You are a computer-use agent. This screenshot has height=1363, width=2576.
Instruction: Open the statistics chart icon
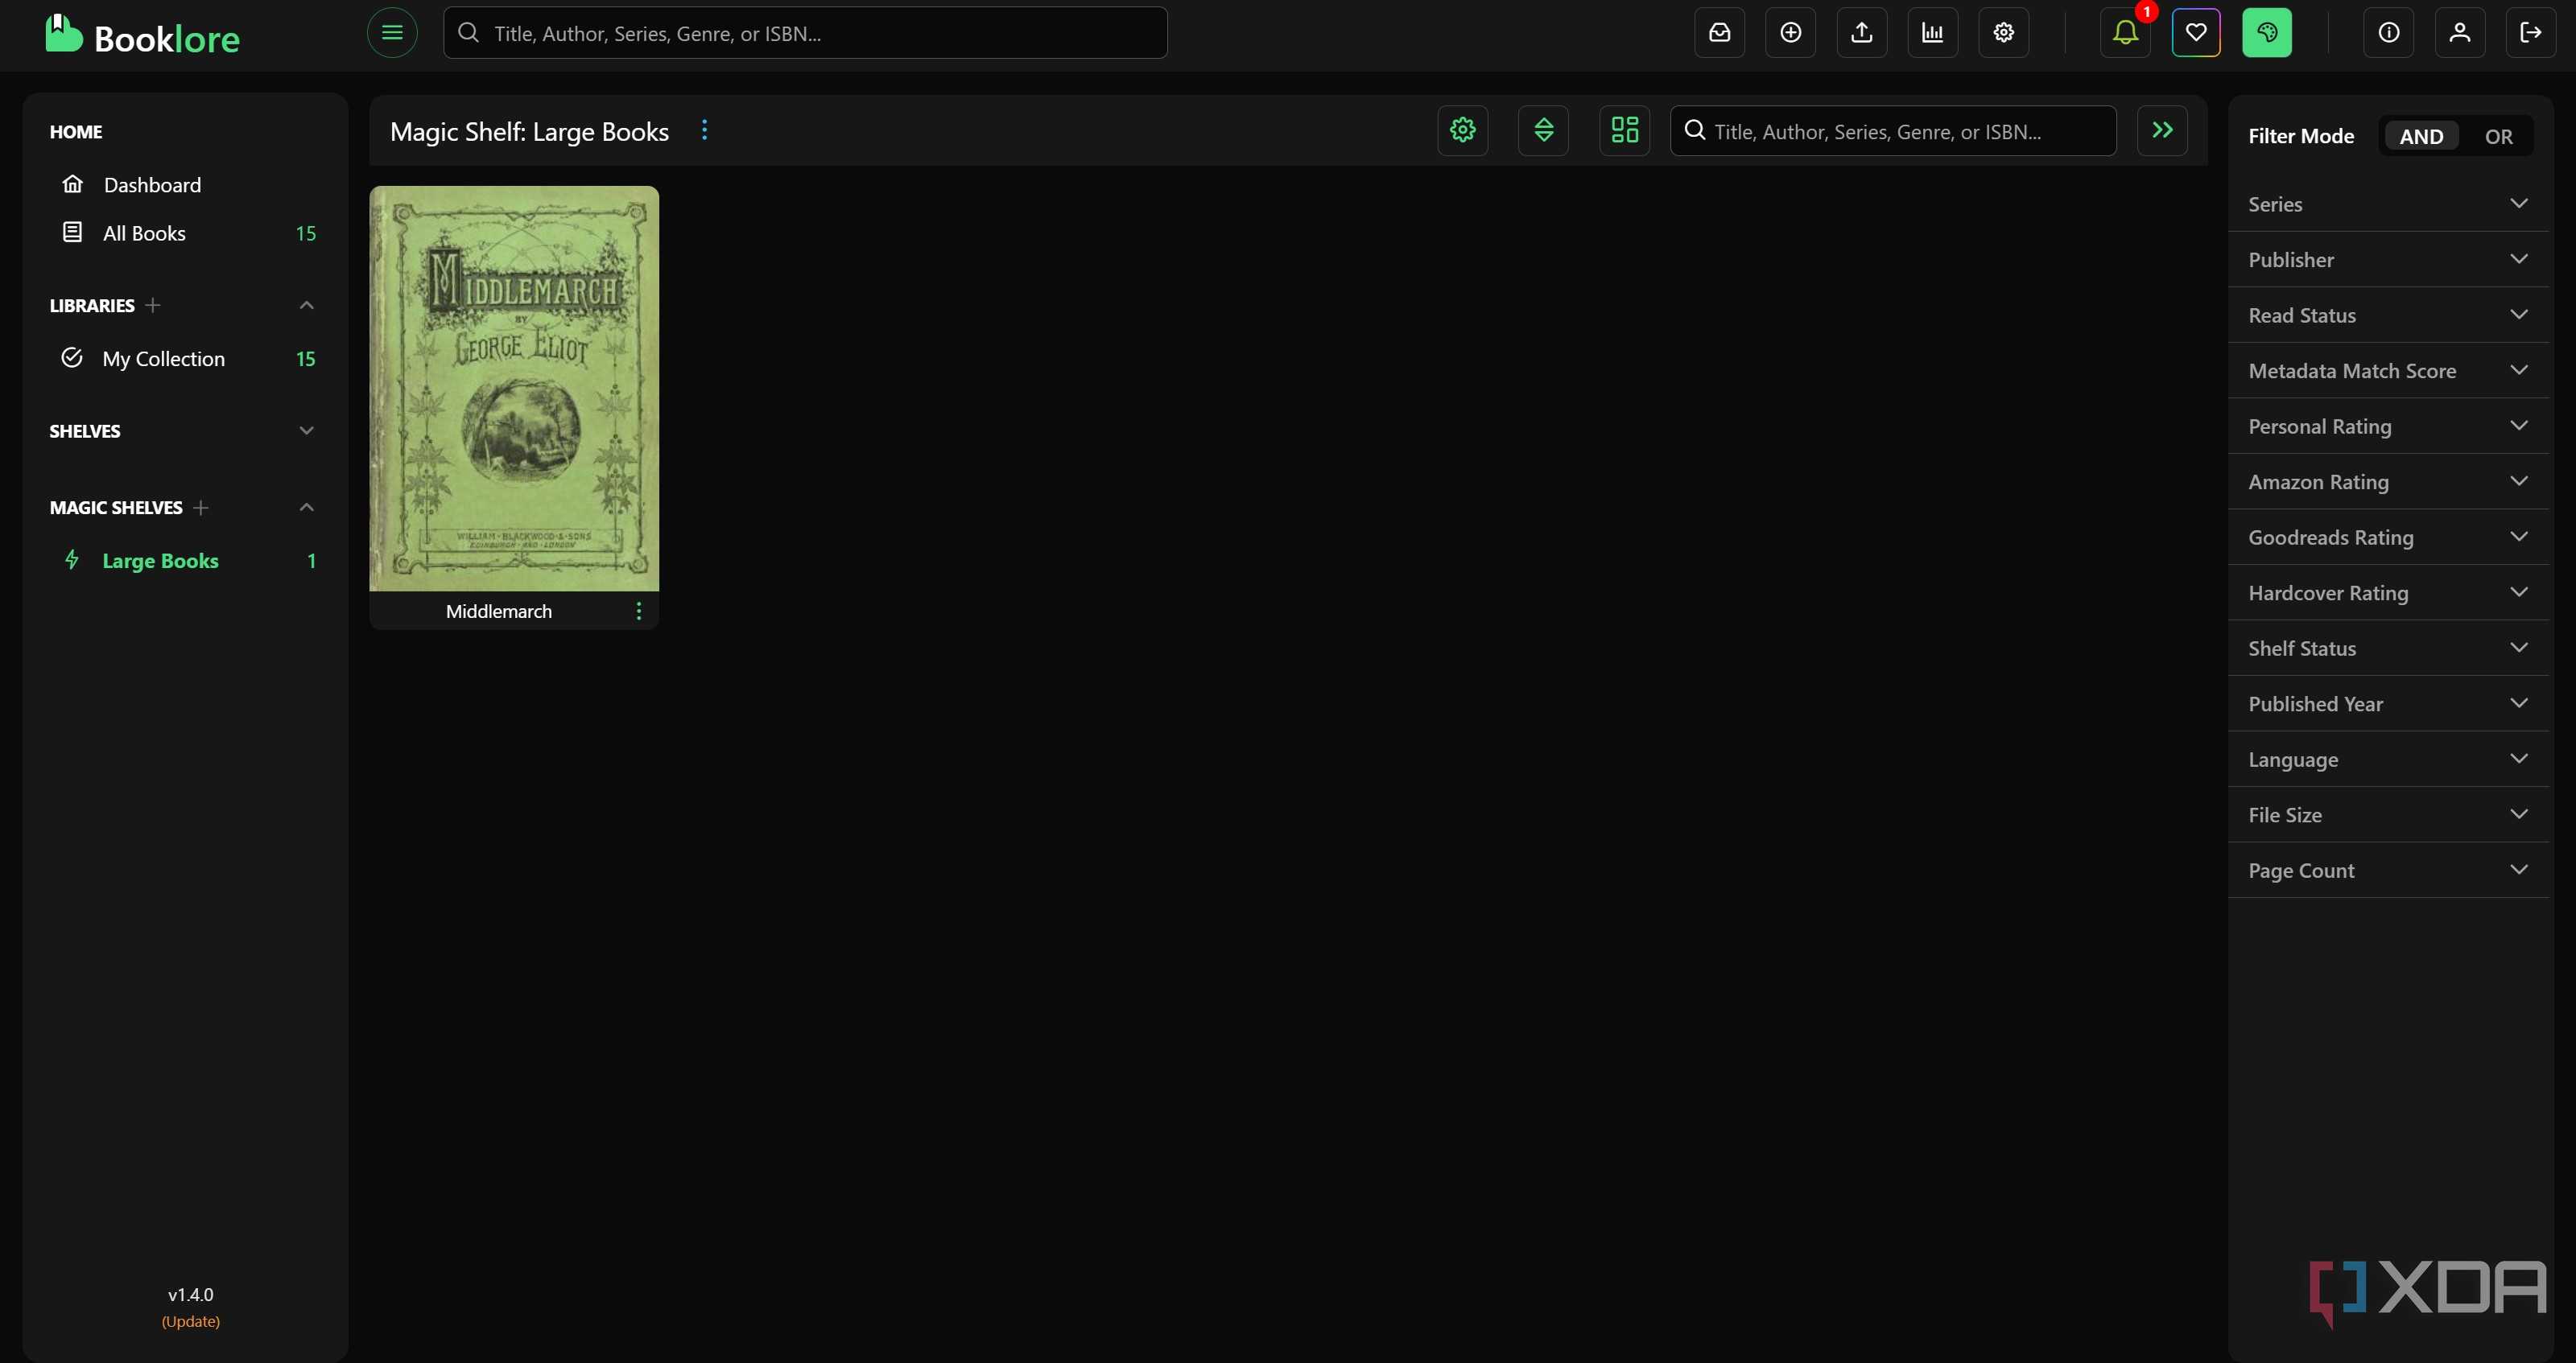[1932, 33]
